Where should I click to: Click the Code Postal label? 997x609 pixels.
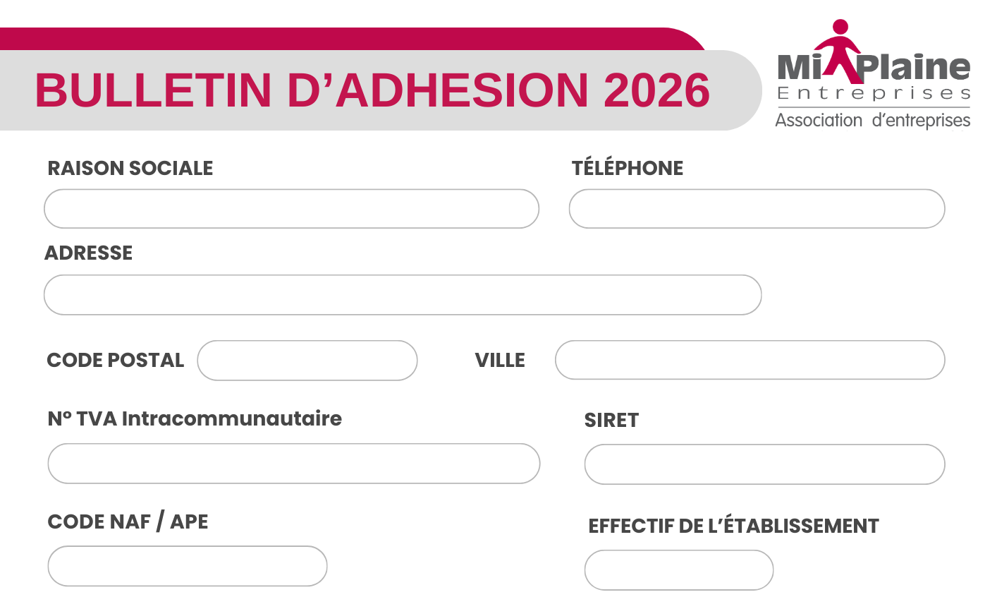[116, 360]
